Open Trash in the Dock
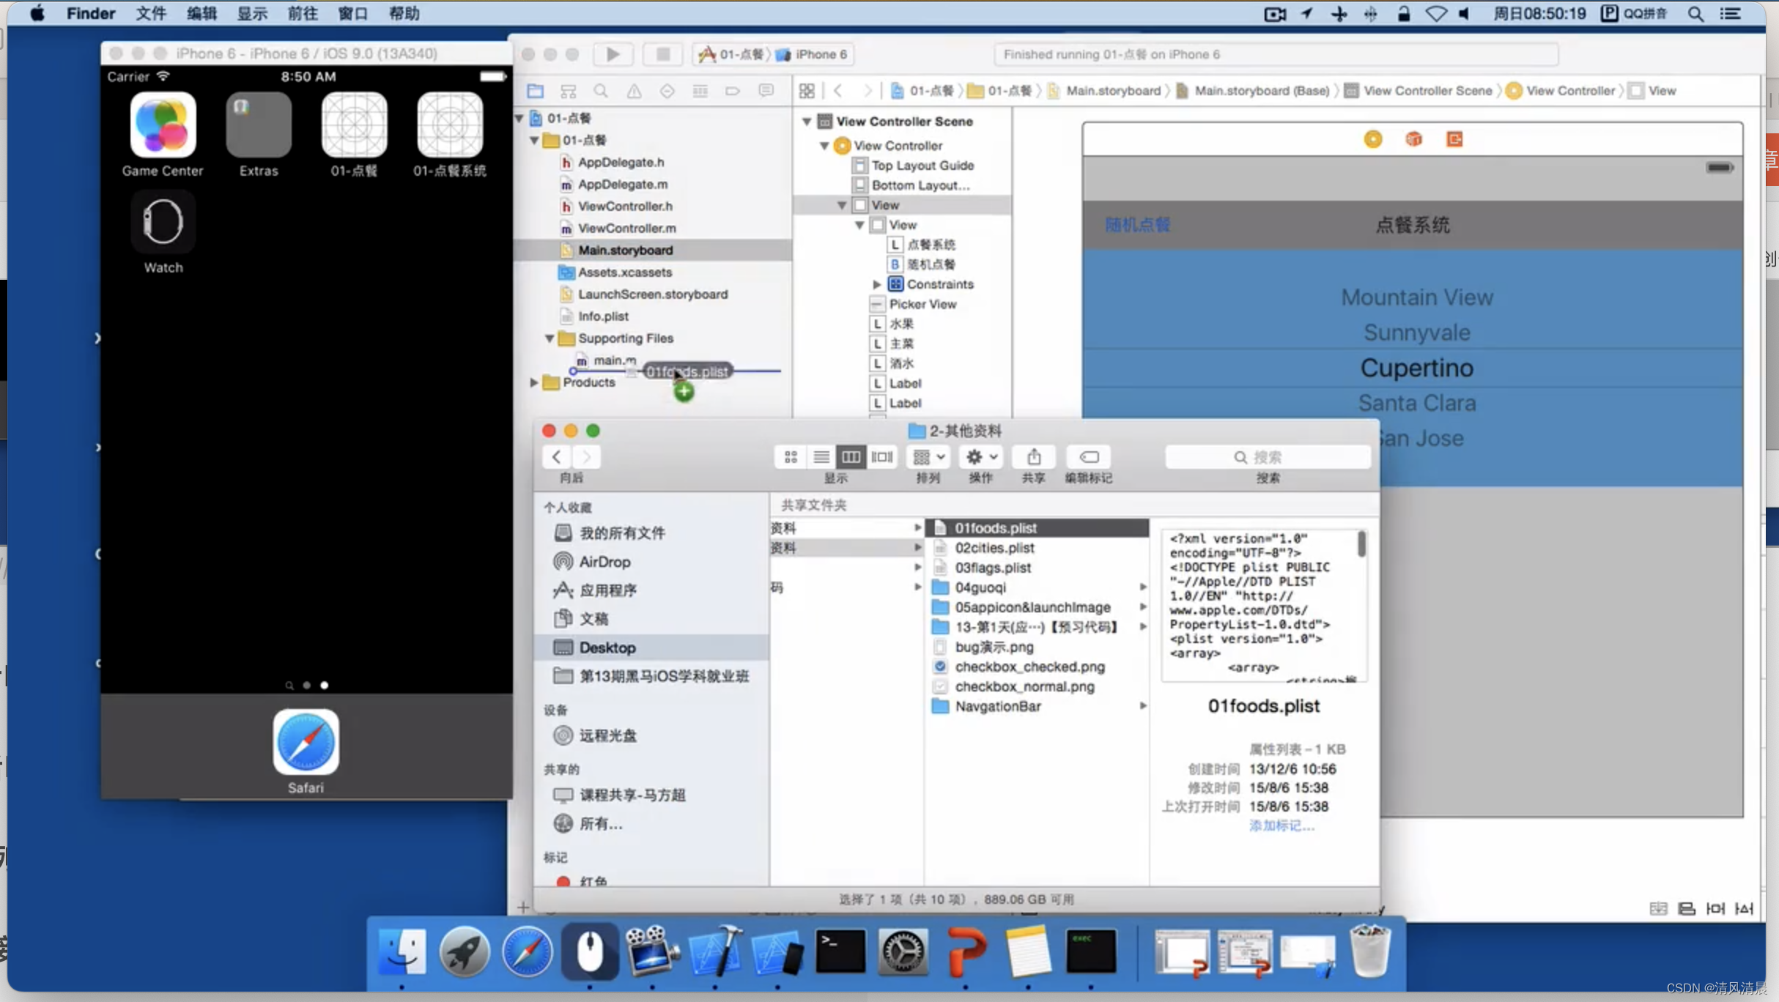This screenshot has height=1002, width=1779. click(x=1369, y=951)
